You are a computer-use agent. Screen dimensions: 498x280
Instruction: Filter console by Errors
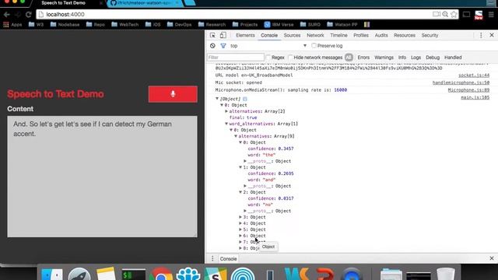pyautogui.click(x=363, y=58)
